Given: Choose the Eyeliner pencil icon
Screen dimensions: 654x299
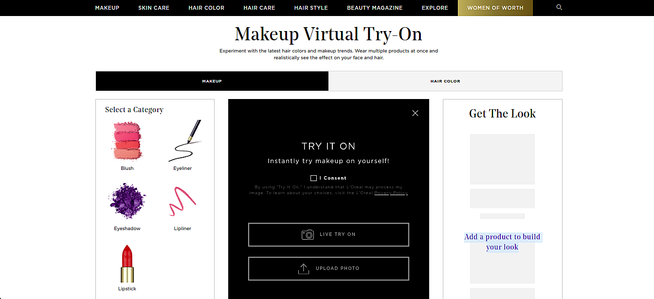Looking at the screenshot, I should click(x=184, y=141).
